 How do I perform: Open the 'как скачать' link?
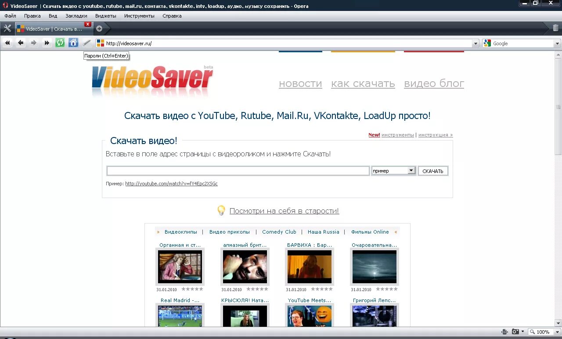point(363,83)
